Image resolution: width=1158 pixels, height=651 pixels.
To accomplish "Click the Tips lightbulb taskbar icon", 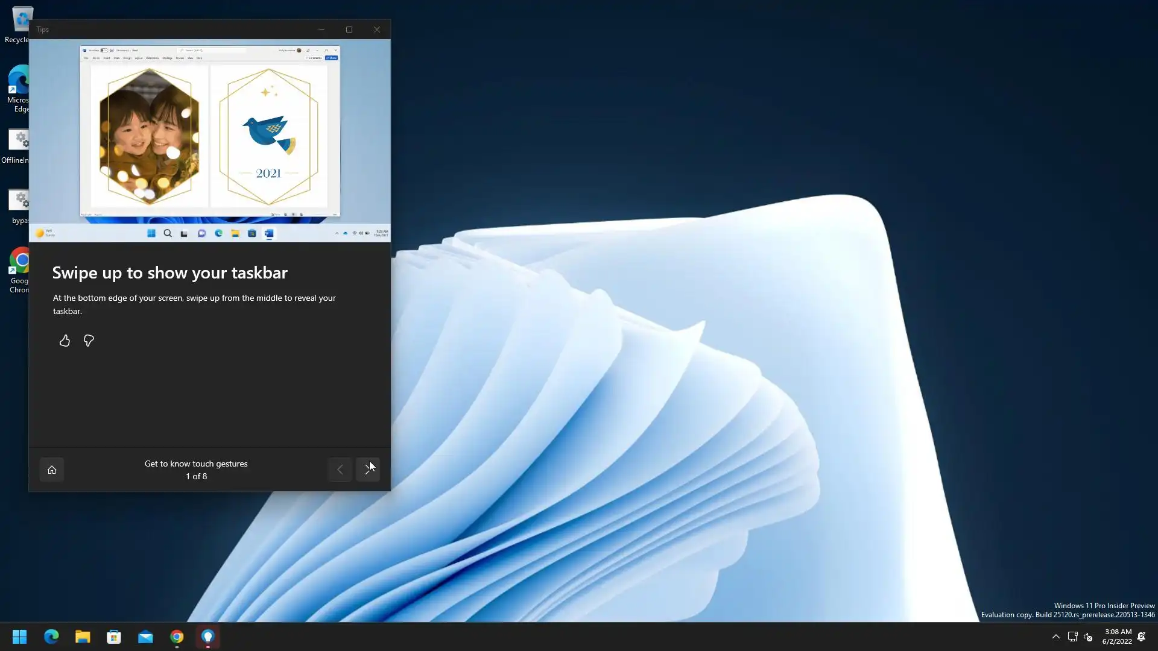I will click(x=208, y=637).
